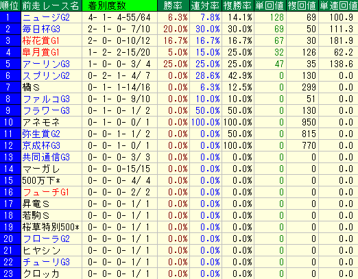Select the 複勝率 column header
The image size is (358, 279).
coord(238,5)
